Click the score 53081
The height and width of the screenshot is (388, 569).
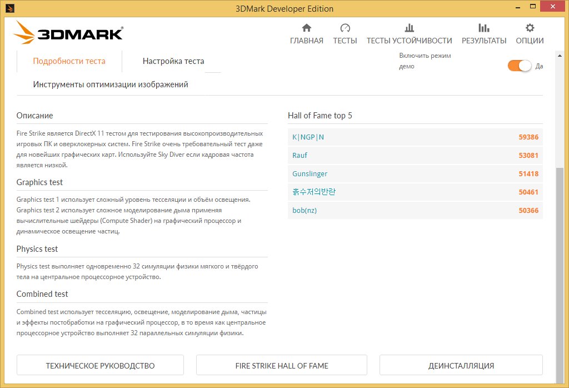point(528,155)
